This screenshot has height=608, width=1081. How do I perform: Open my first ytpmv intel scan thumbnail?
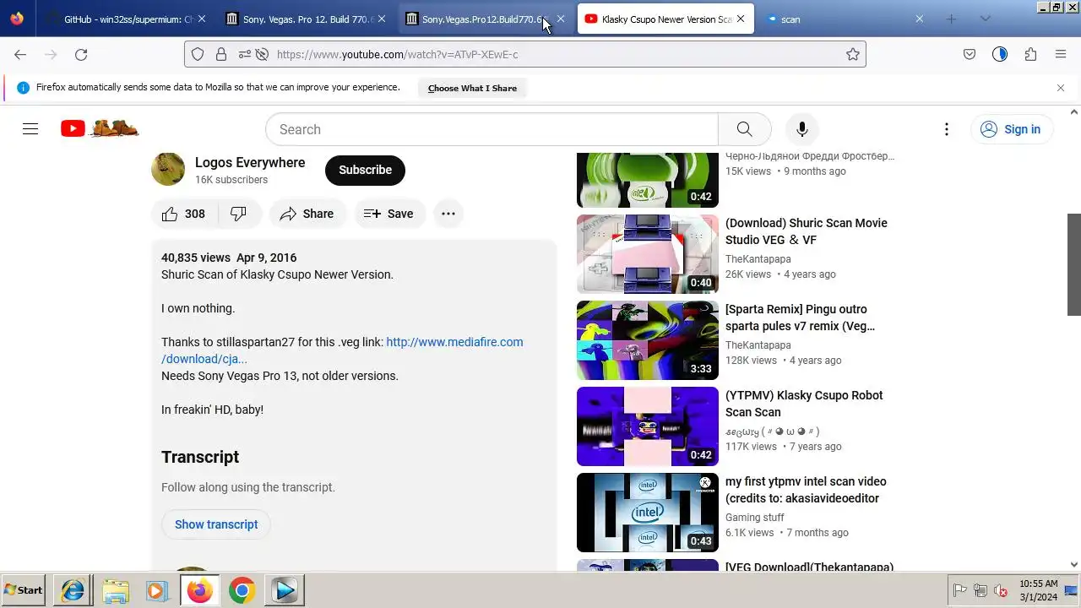(x=648, y=513)
